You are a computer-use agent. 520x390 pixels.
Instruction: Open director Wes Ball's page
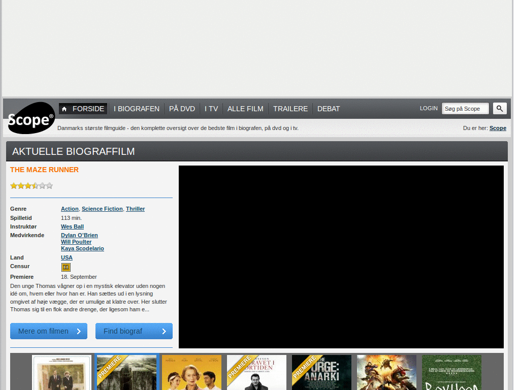pos(72,226)
